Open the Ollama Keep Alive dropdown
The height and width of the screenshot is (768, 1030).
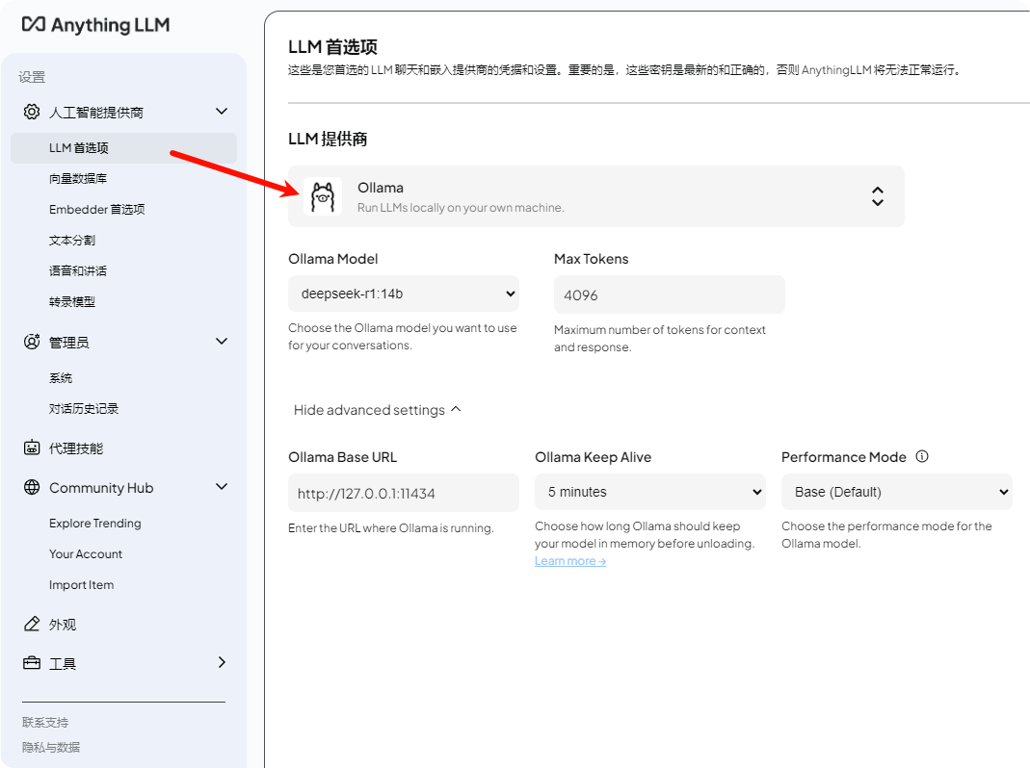(x=650, y=492)
